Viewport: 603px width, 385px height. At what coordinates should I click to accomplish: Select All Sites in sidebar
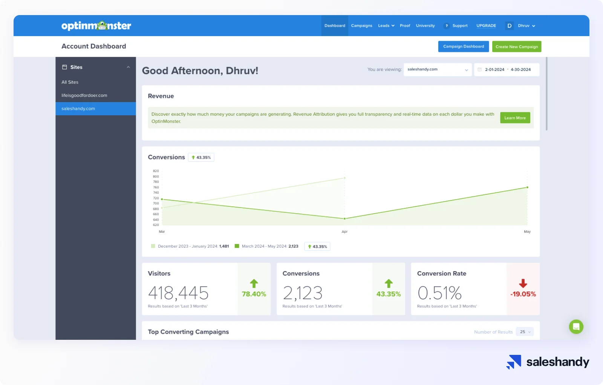point(70,82)
